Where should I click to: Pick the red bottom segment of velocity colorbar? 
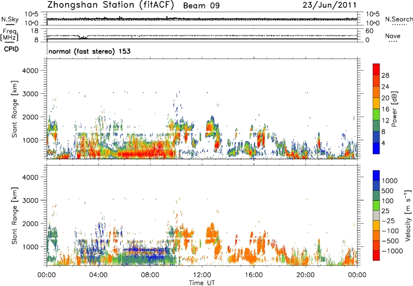click(376, 256)
